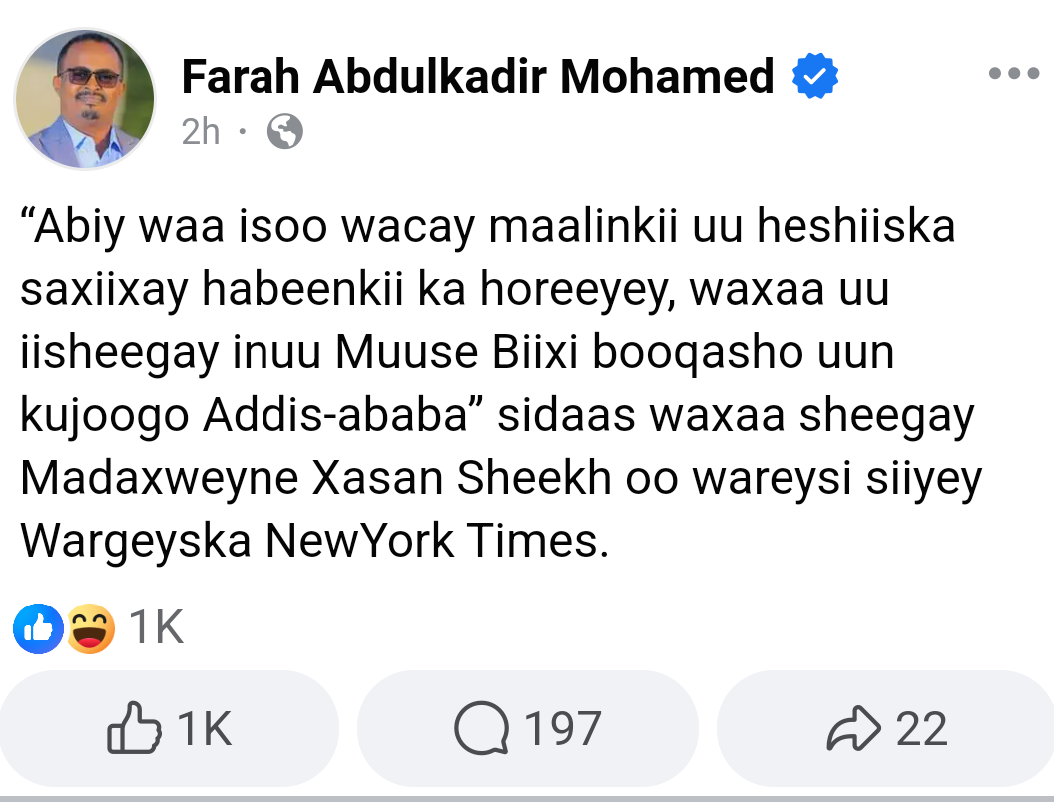Click the Haha reaction emoji
This screenshot has height=808, width=1054.
point(90,628)
